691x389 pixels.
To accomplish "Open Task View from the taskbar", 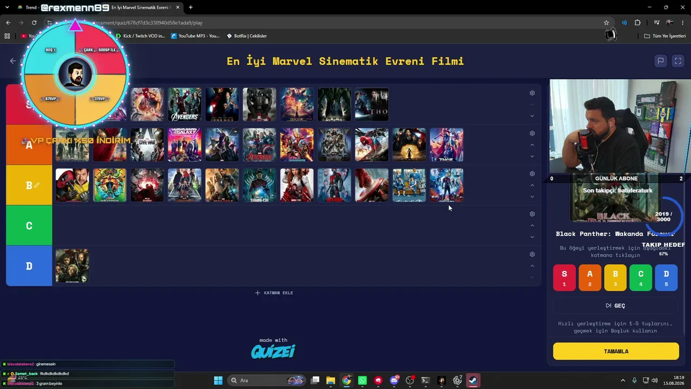I will pyautogui.click(x=315, y=380).
